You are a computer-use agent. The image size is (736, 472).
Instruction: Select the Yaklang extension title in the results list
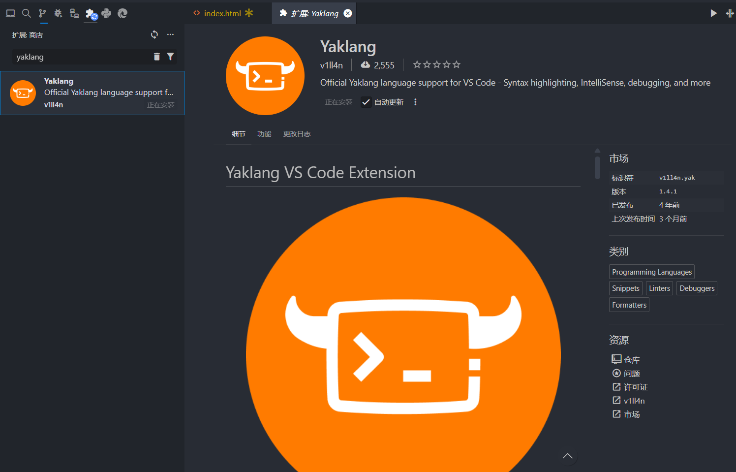(59, 81)
